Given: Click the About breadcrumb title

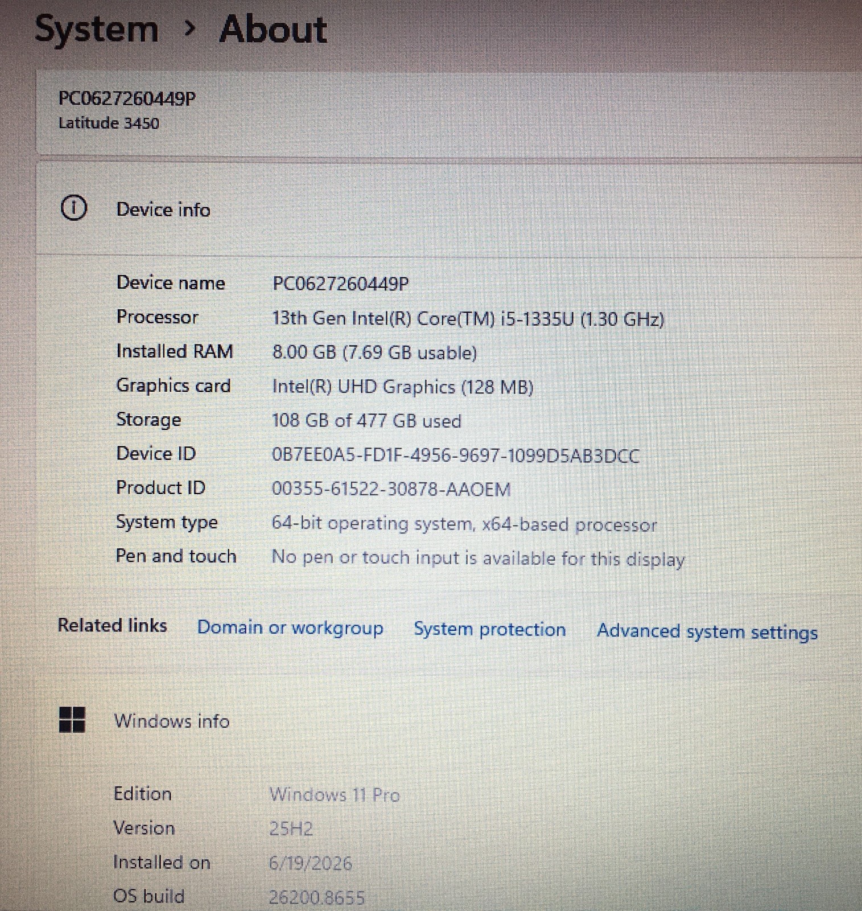Looking at the screenshot, I should tap(273, 29).
